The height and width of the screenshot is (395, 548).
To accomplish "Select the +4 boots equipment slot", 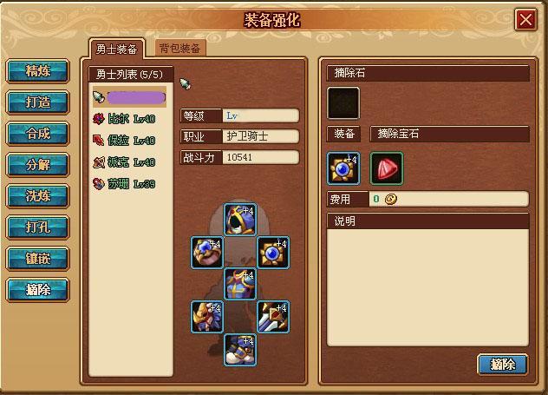I will [239, 350].
